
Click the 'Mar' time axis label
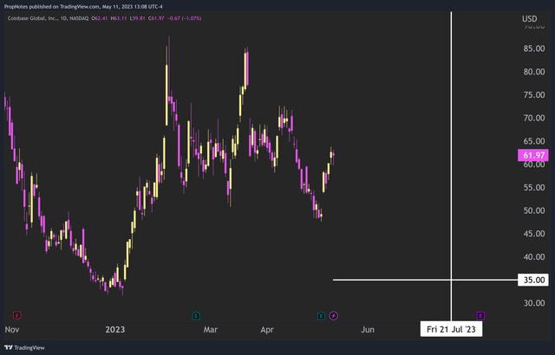pyautogui.click(x=210, y=330)
